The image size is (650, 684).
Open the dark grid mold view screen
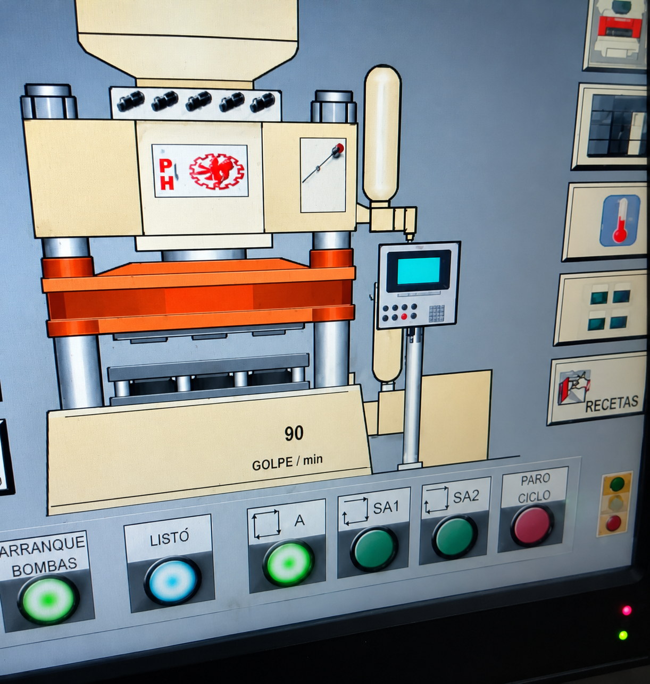[611, 126]
